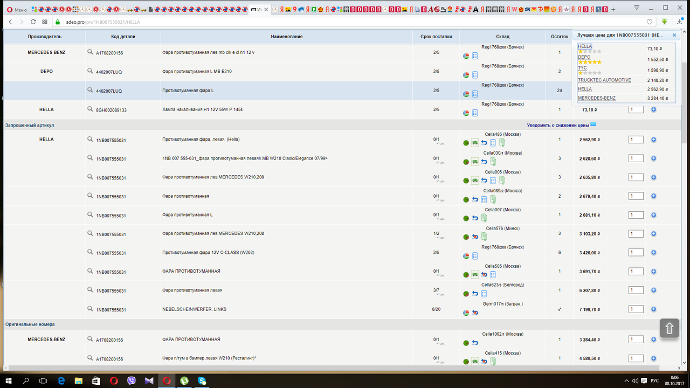This screenshot has width=690, height=388.
Task: Click the scroll-to-top arrow button
Action: (x=669, y=328)
